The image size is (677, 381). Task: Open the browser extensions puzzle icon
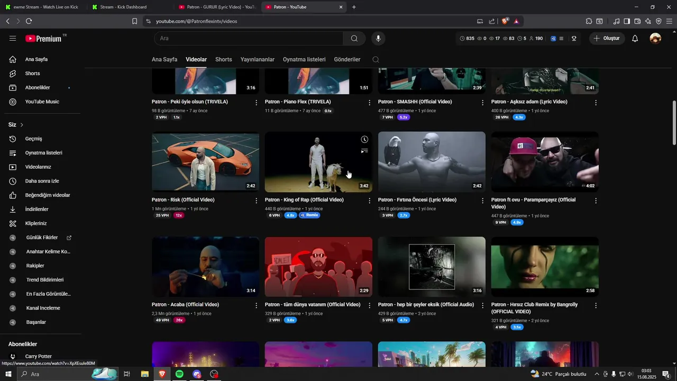point(589,21)
